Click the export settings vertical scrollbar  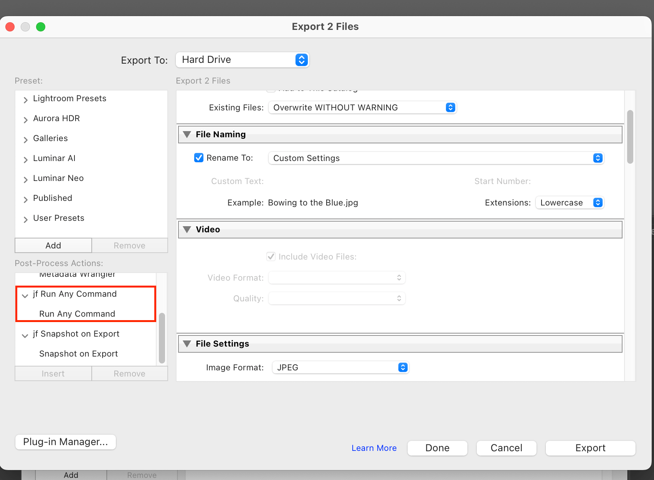click(630, 137)
